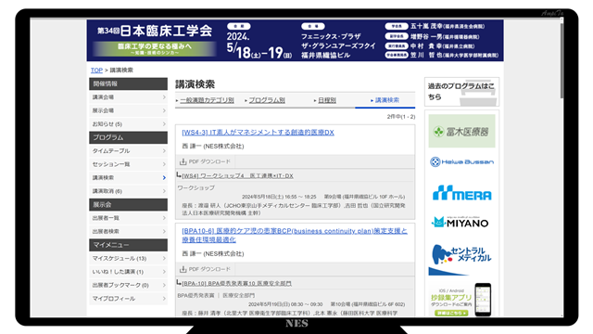The image size is (593, 334).
Task: Open 過去のプログラムはこちら banner
Action: pyautogui.click(x=461, y=92)
